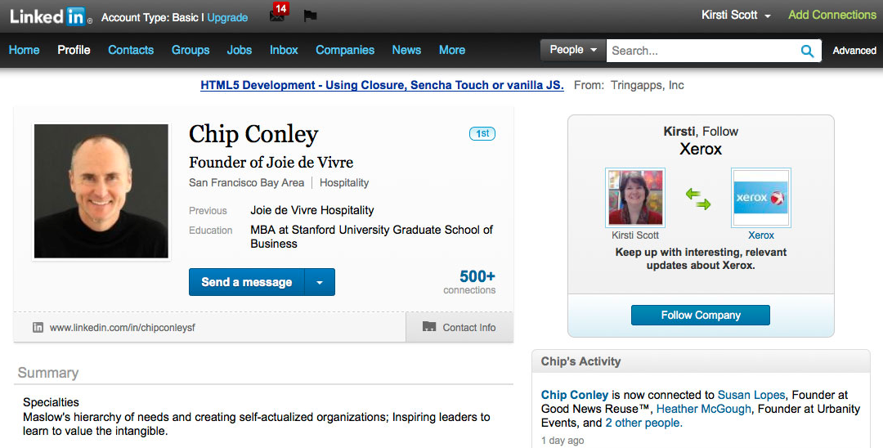This screenshot has height=448, width=883.
Task: Open the People search filter dropdown
Action: 572,50
